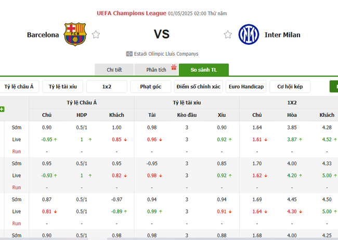Select the Phạt góc filter button
This screenshot has width=338, height=240.
pyautogui.click(x=151, y=86)
